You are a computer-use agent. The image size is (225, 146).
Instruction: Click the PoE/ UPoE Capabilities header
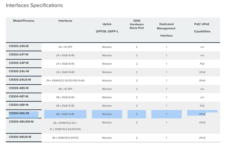[x=202, y=28]
